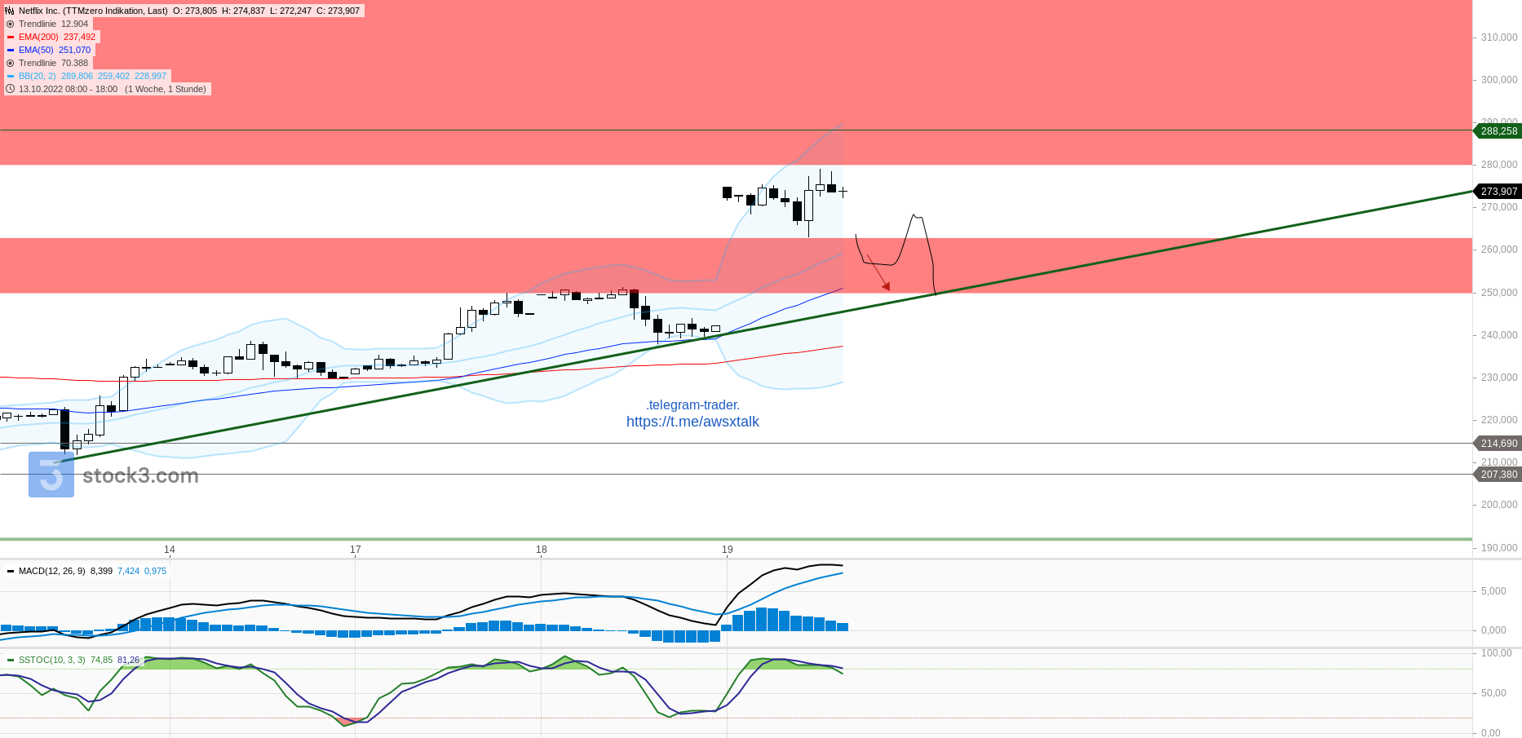Select the Trendlinie 12.904 legend entry
The height and width of the screenshot is (738, 1522).
pos(53,24)
